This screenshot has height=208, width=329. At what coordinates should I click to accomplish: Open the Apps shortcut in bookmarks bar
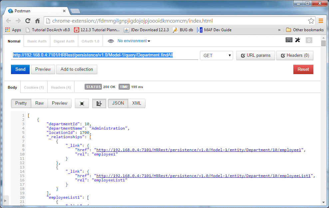click(13, 30)
